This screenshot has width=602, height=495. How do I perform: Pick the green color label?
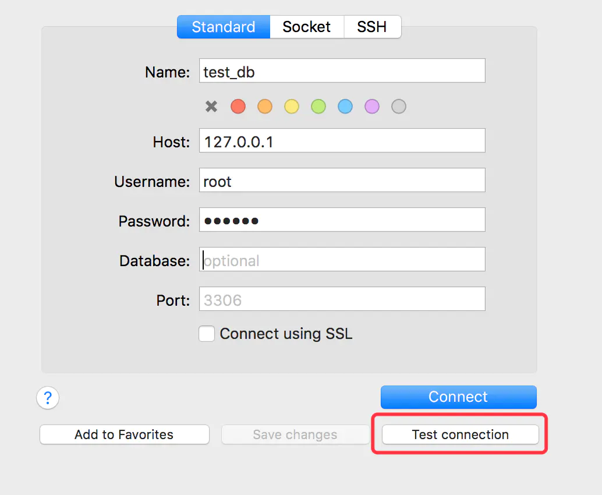tap(318, 107)
